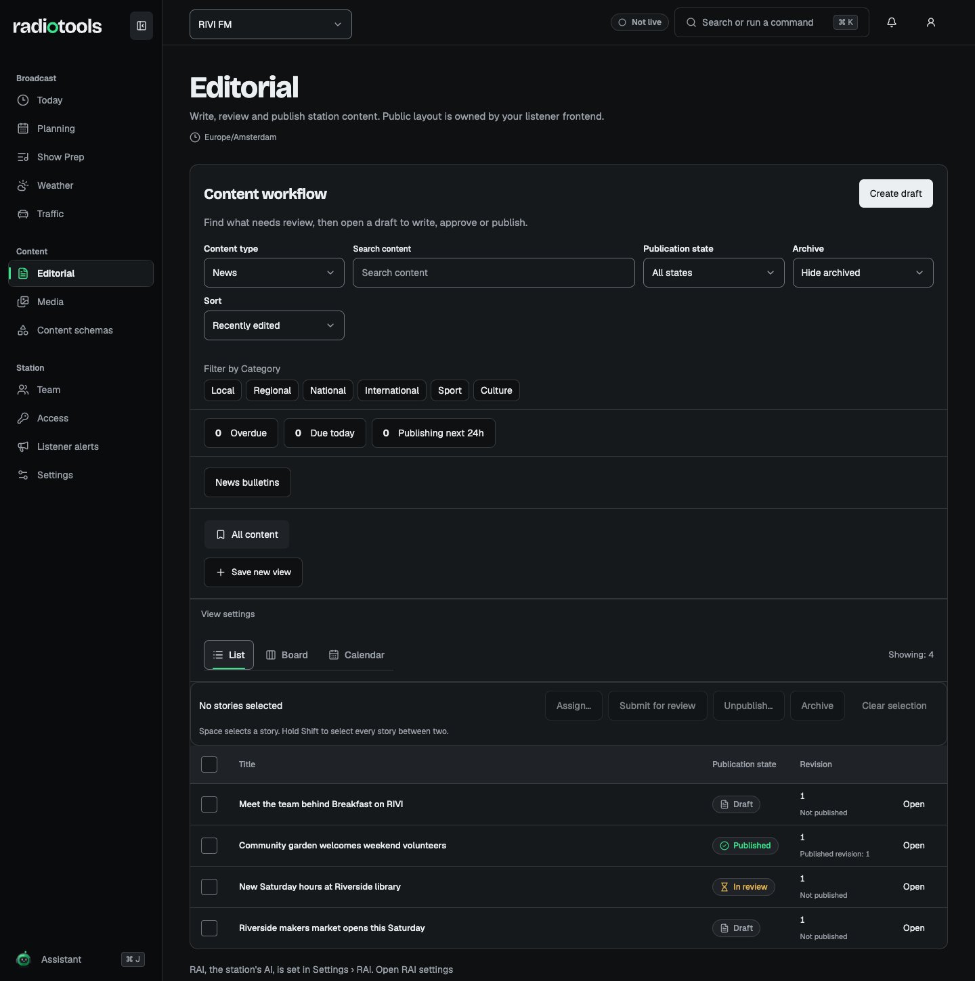This screenshot has width=975, height=981.
Task: Open Content schemas
Action: [x=81, y=330]
